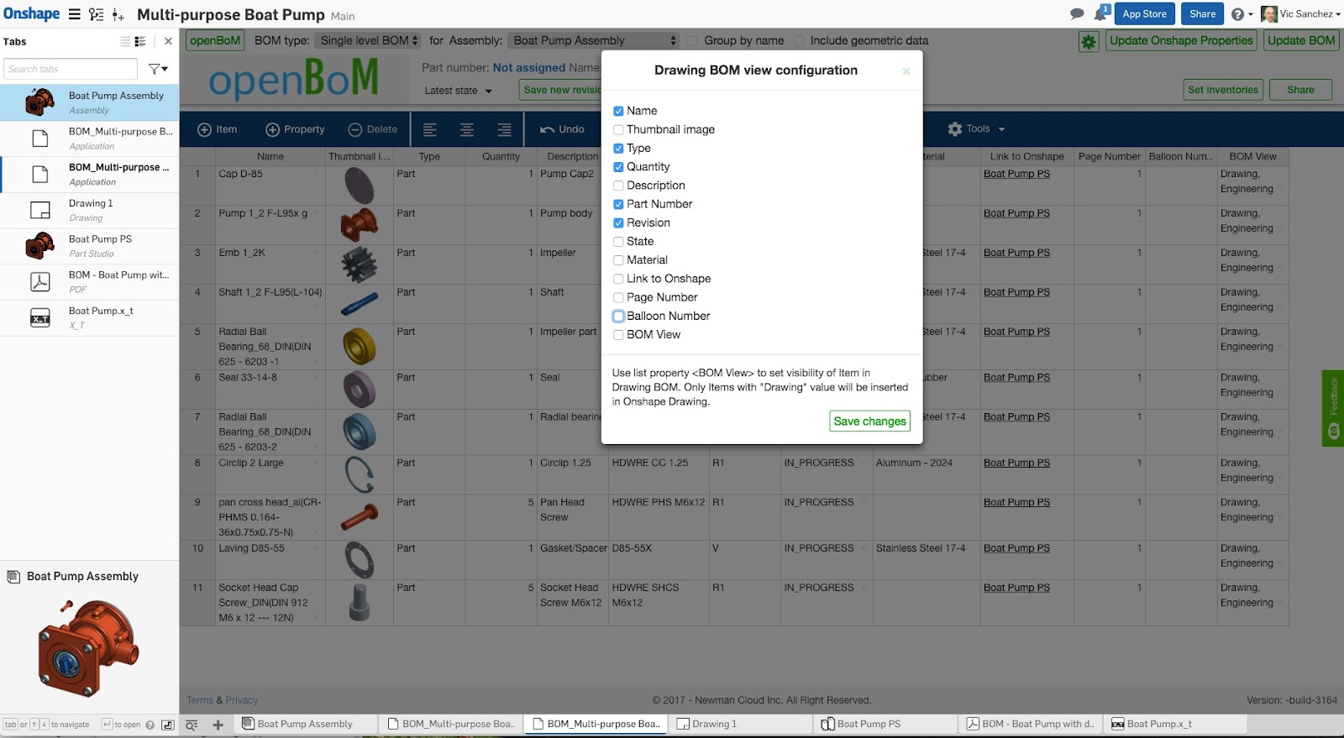Image resolution: width=1344 pixels, height=738 pixels.
Task: Open the Assembly selection dropdown
Action: (593, 40)
